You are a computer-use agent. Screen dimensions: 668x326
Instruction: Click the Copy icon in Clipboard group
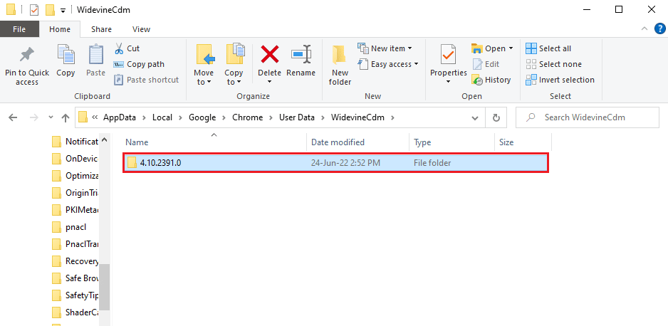tap(66, 56)
